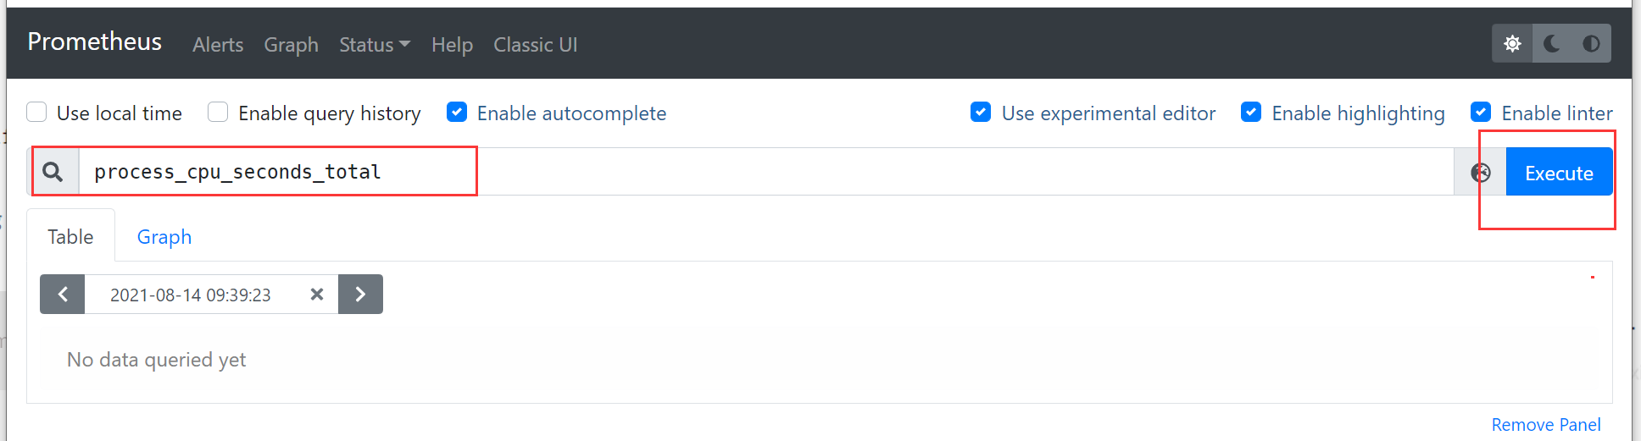Run the query with Execute button
The height and width of the screenshot is (441, 1641).
coord(1559,173)
